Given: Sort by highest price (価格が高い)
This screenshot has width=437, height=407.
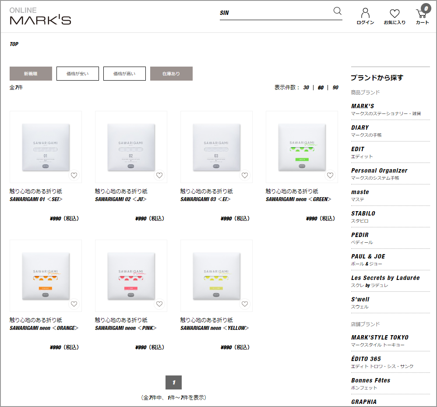Looking at the screenshot, I should pyautogui.click(x=124, y=74).
